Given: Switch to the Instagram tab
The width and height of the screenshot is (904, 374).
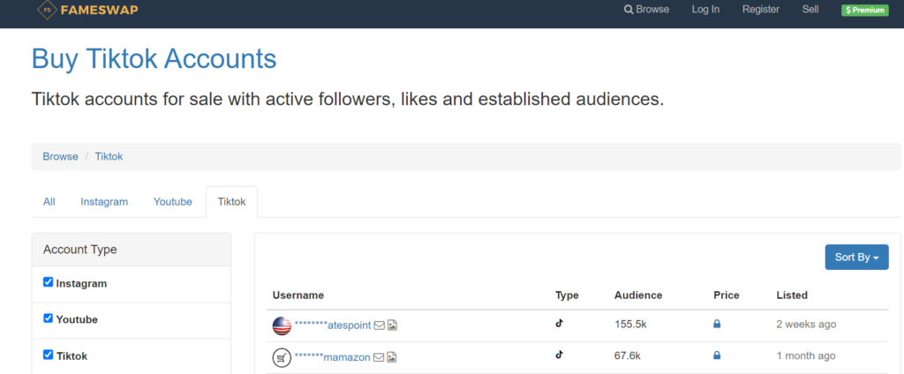Looking at the screenshot, I should point(104,202).
